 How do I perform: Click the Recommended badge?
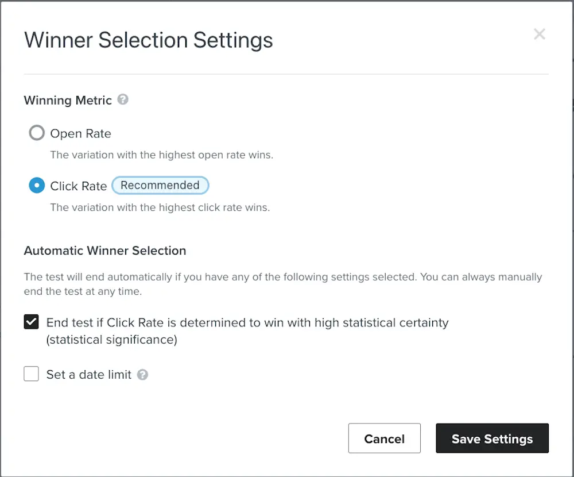160,186
